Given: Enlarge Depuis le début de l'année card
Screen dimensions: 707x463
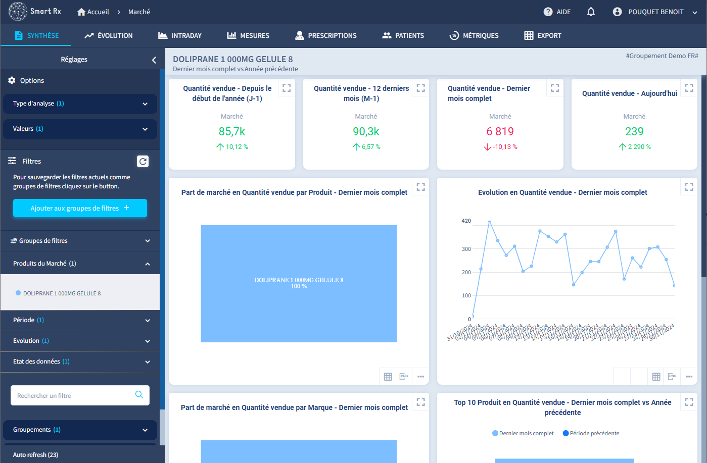Looking at the screenshot, I should tap(287, 88).
